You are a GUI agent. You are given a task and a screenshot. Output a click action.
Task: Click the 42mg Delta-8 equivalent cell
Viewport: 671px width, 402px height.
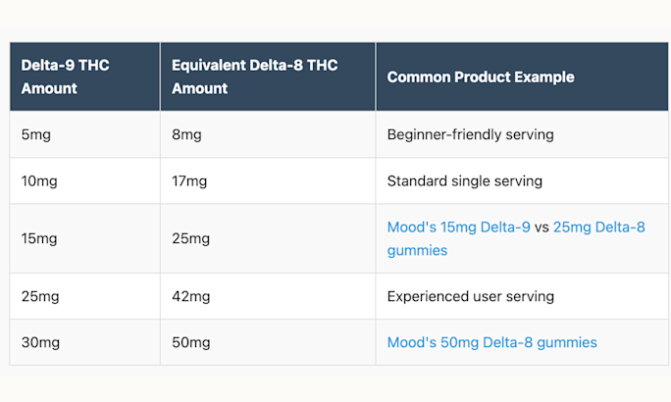(x=190, y=296)
